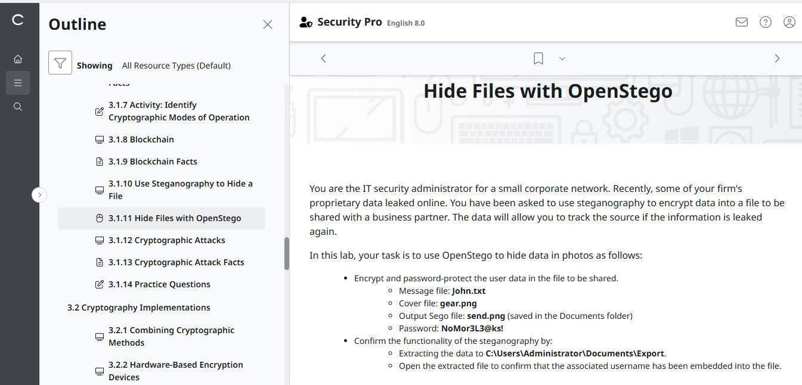This screenshot has width=802, height=385.
Task: Expand the collapsed side panel arrow handle
Action: (x=39, y=195)
